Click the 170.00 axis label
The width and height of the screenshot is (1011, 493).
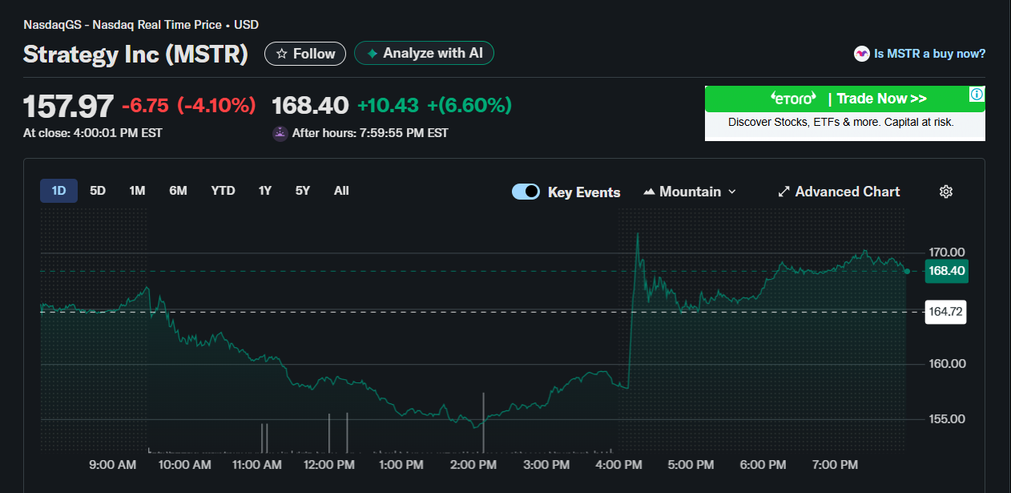pos(946,253)
